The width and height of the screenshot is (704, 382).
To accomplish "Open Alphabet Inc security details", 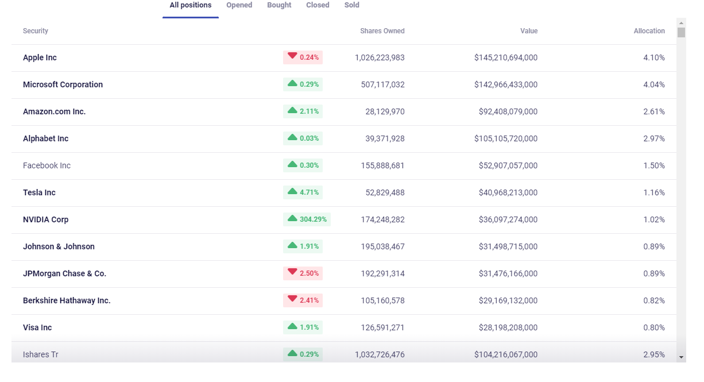I will [45, 138].
